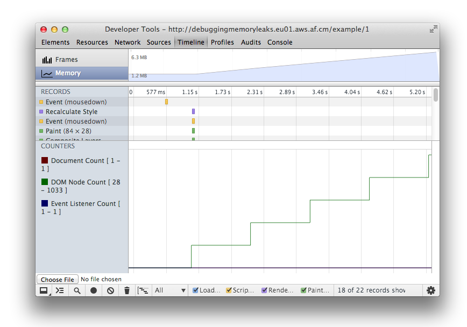Click the dock-side toggle icon in bottom toolbar
The width and height of the screenshot is (467, 327).
44,290
